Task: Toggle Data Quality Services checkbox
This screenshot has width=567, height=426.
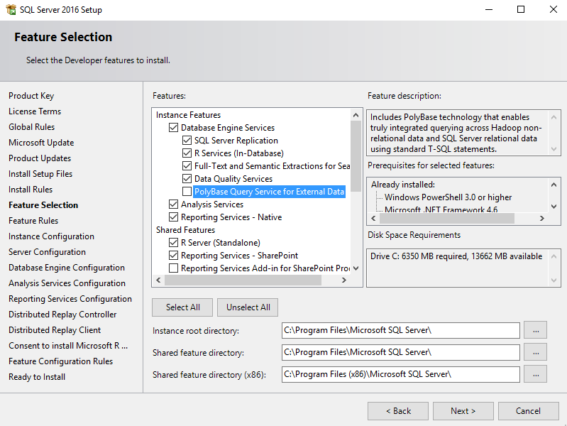Action: 187,179
